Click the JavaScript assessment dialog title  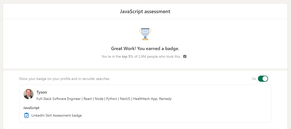tap(145, 11)
